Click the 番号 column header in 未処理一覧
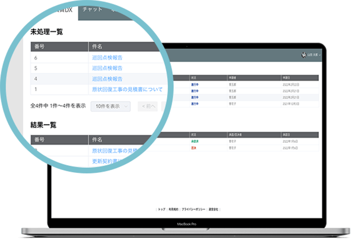Screen dimensions: 353x241 [40, 46]
